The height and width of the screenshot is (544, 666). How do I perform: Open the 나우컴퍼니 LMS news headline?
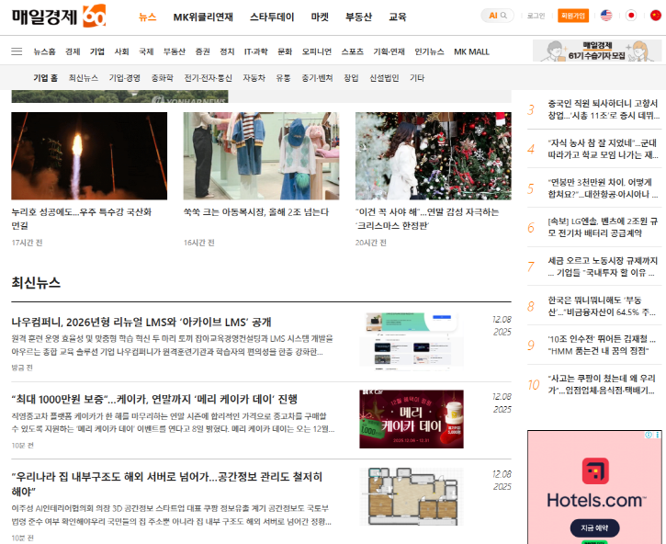141,322
